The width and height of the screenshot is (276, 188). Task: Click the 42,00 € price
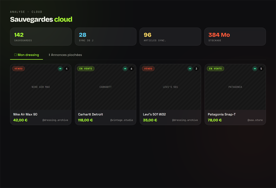coord(20,120)
